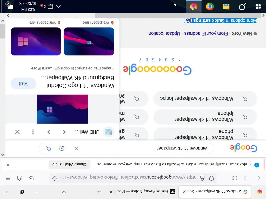The image size is (266, 199).
Task: Go back one page in Firefox
Action: click(258, 178)
